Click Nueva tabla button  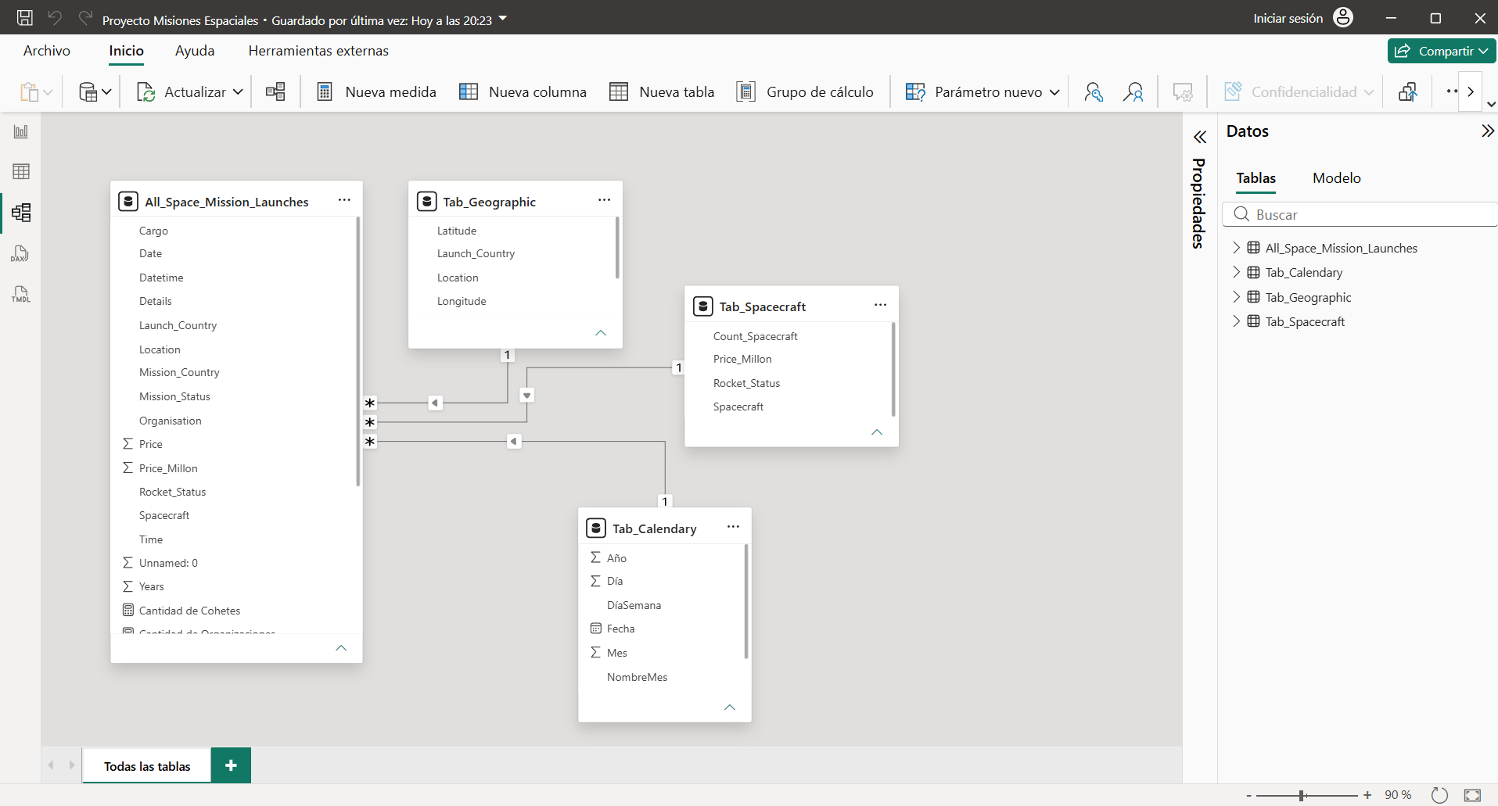point(662,91)
